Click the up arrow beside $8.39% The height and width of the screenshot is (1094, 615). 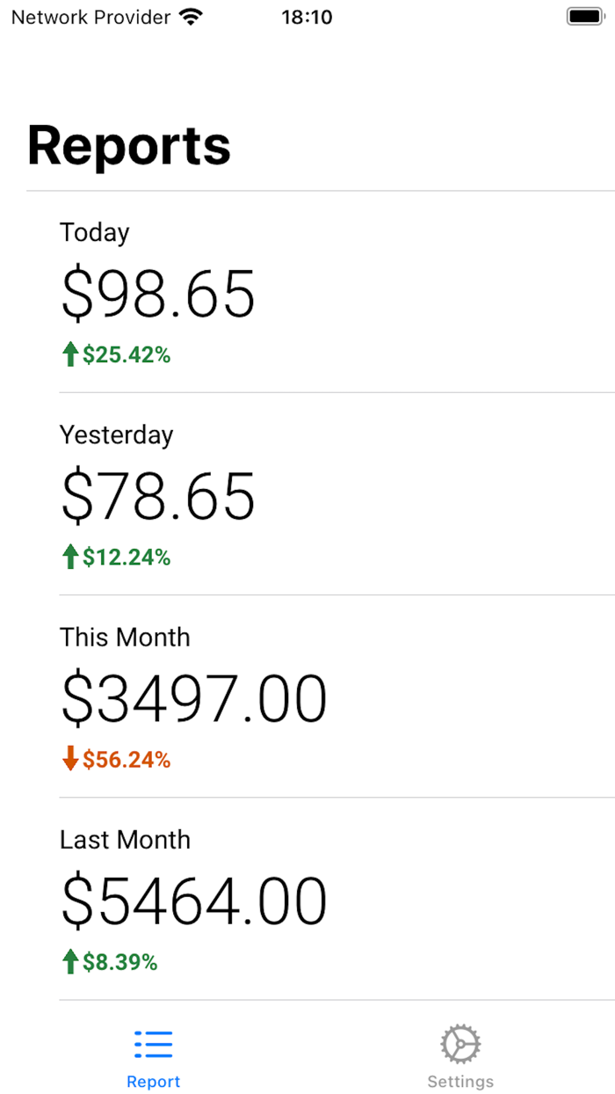pos(69,961)
